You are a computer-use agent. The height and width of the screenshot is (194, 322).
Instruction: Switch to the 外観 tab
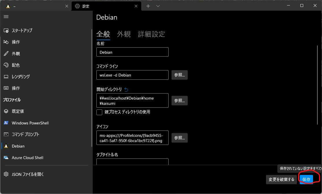point(124,34)
